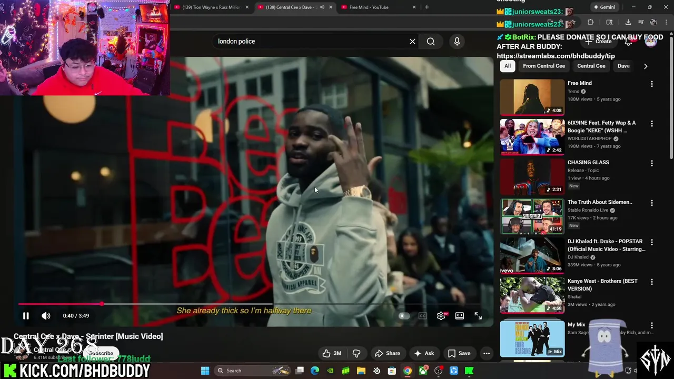Viewport: 674px width, 379px height.
Task: Open options for Kanye West 'Brothers'
Action: (x=652, y=282)
